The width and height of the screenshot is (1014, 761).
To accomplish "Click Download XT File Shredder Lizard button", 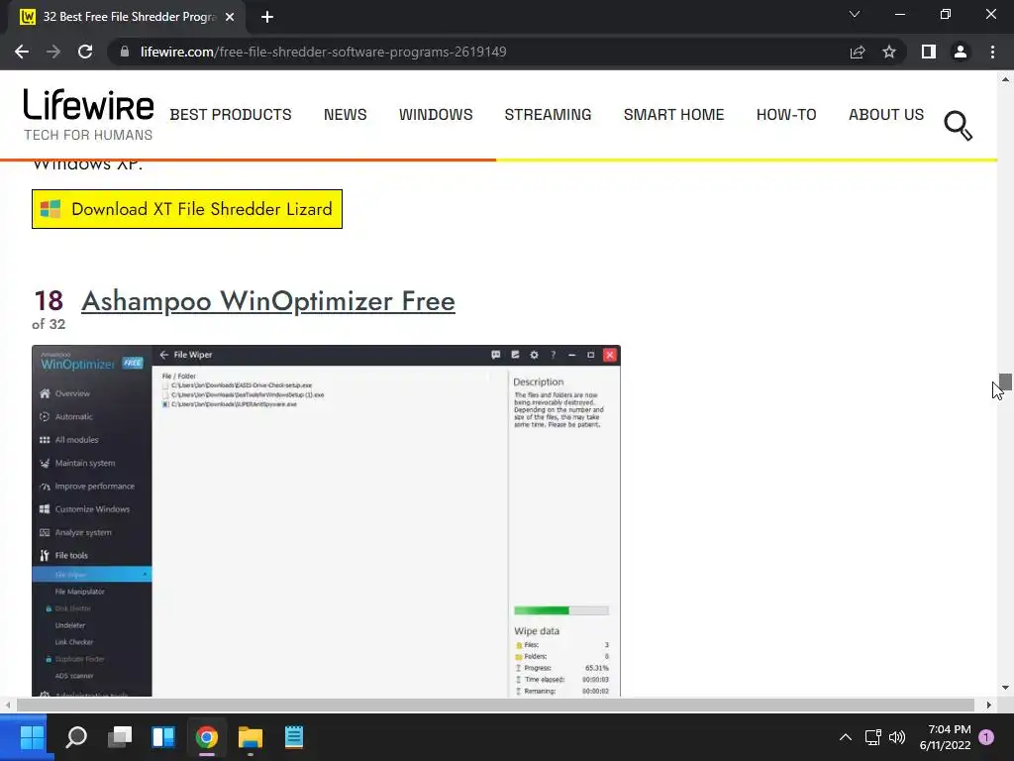I will [187, 209].
